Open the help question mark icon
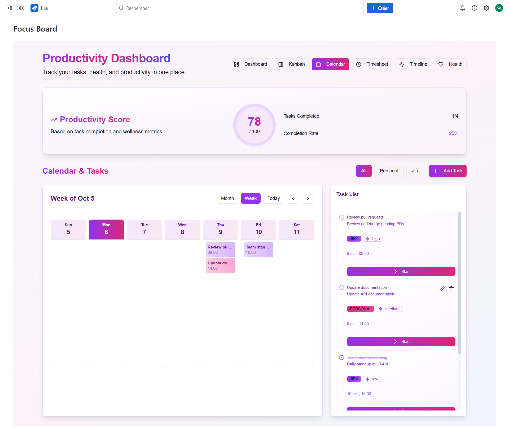This screenshot has height=428, width=509. [x=474, y=8]
